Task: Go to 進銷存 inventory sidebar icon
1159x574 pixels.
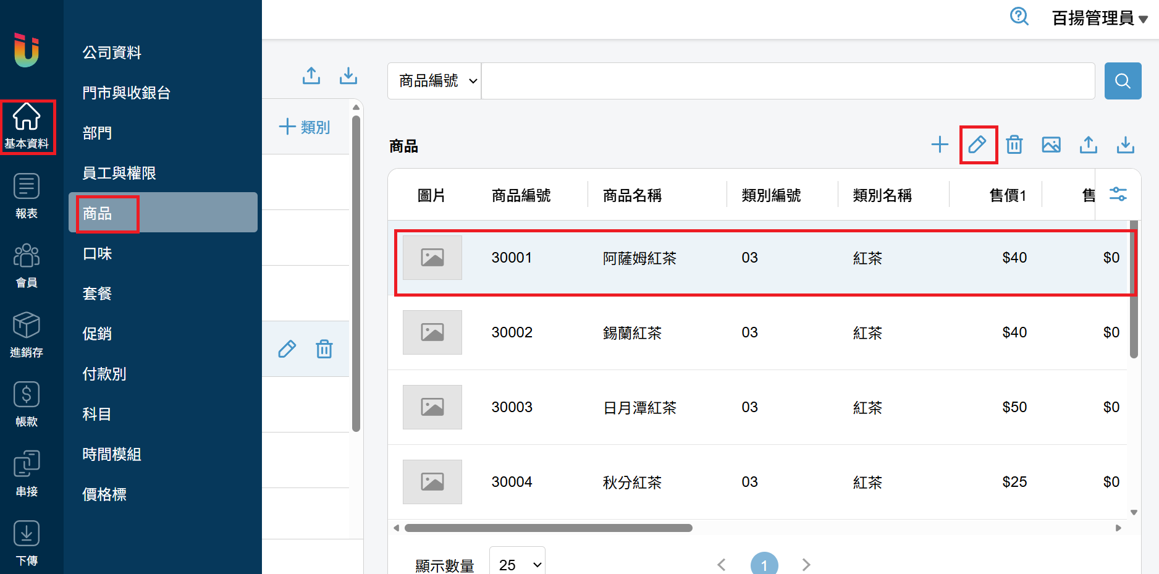Action: point(27,335)
